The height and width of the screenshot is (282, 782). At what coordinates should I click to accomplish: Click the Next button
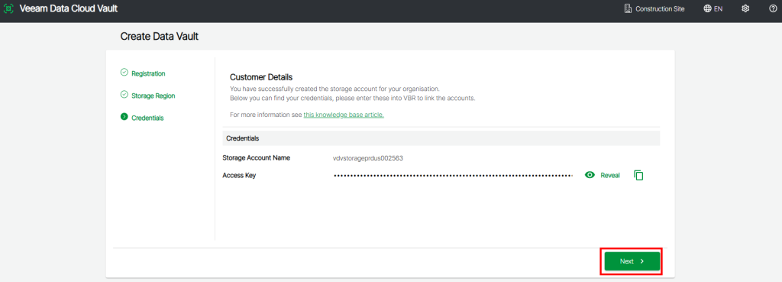click(x=632, y=261)
